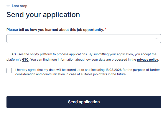The height and width of the screenshot is (115, 168).
Task: Click the Send application button
Action: coord(84,102)
